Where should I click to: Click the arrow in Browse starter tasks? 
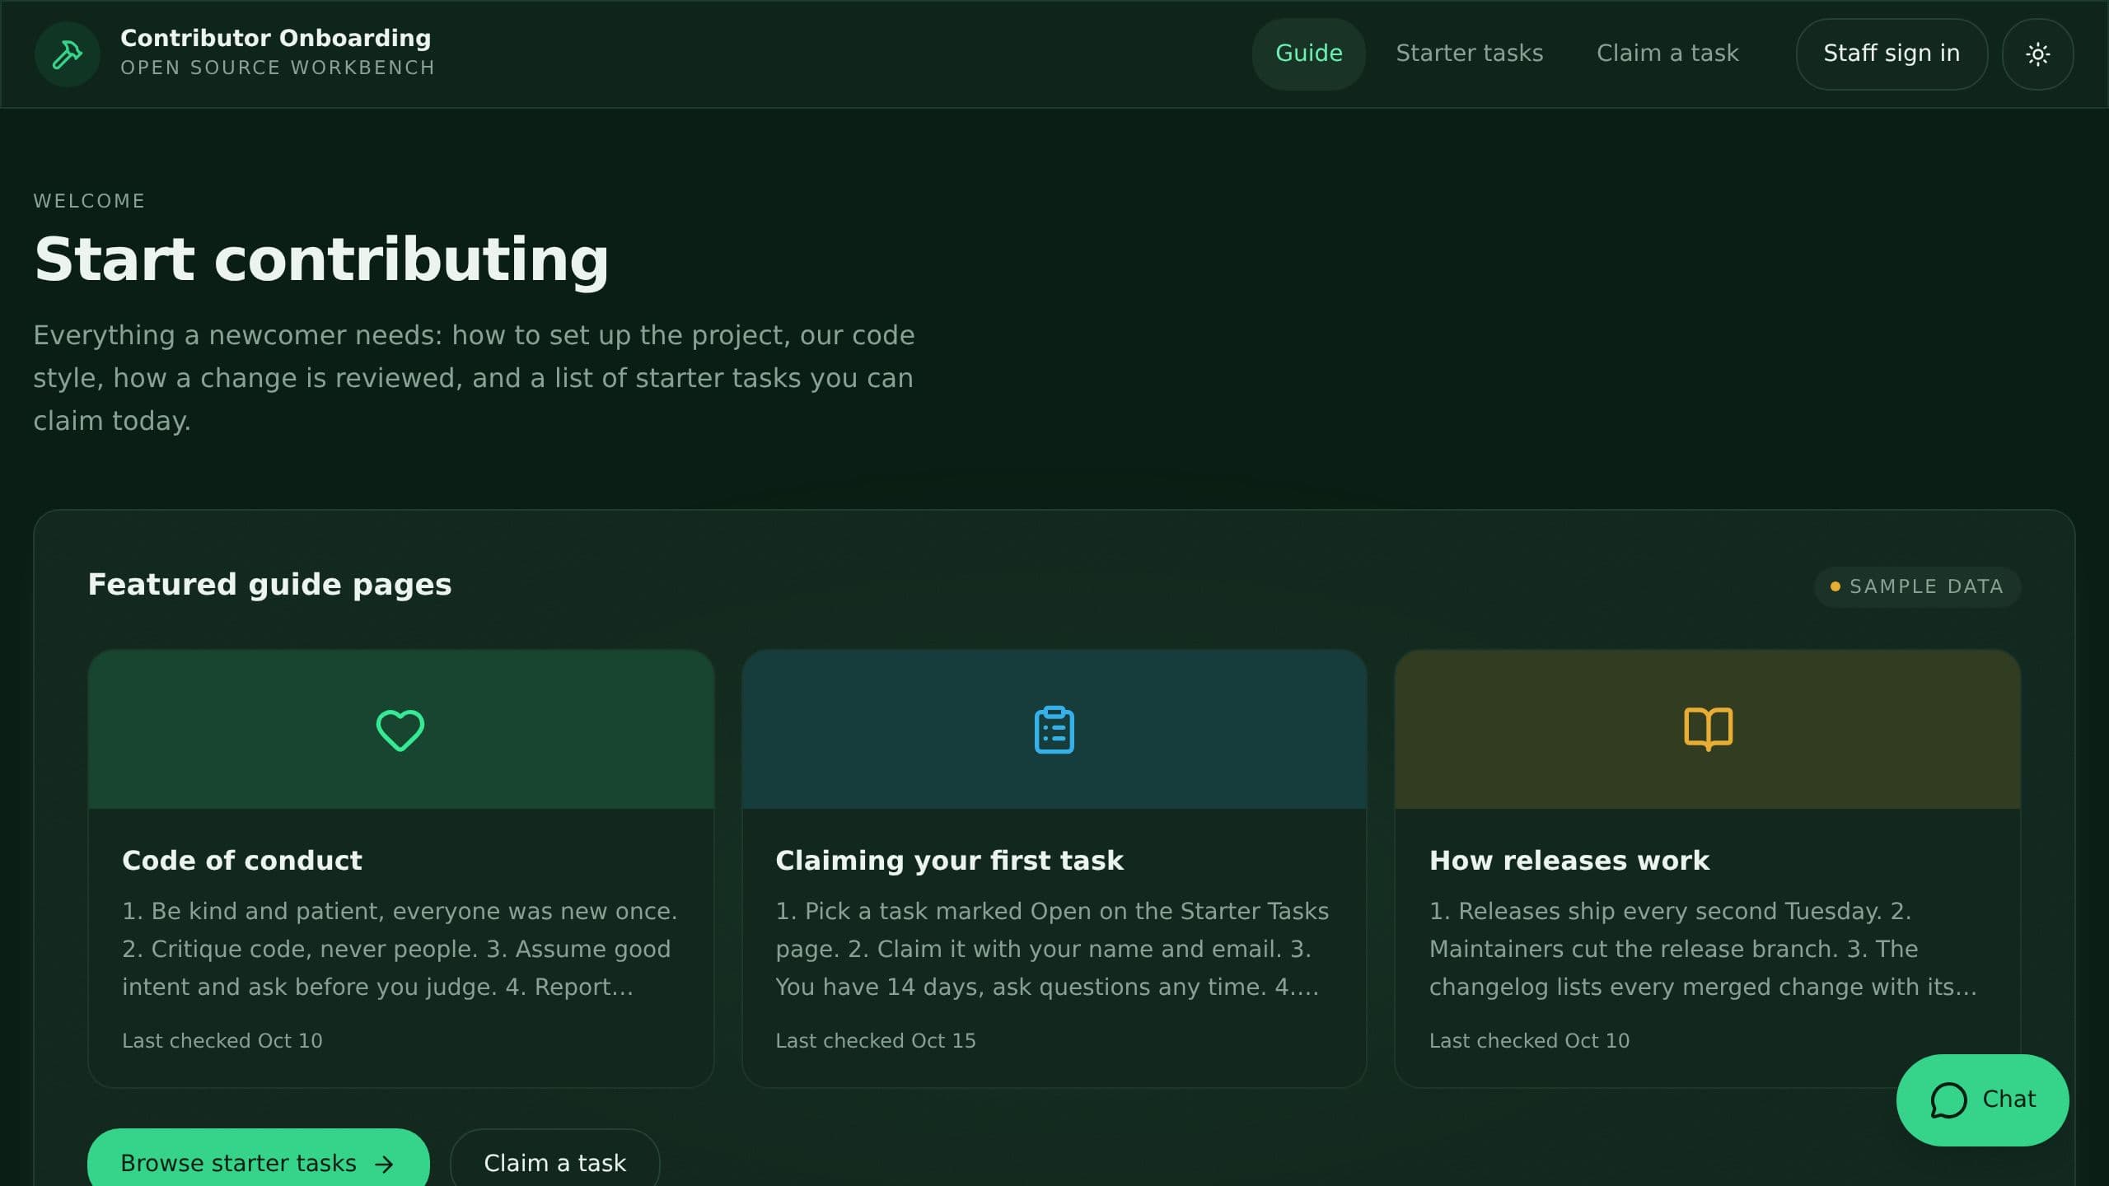point(384,1164)
